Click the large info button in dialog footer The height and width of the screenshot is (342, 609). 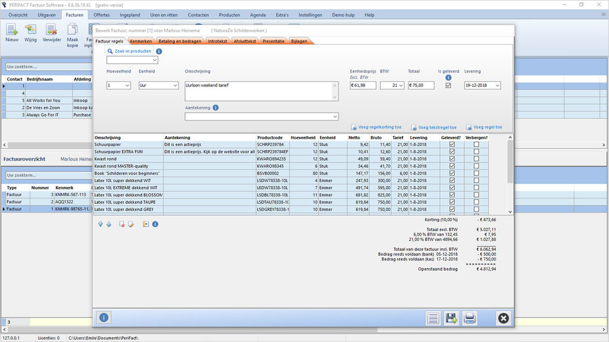click(104, 318)
